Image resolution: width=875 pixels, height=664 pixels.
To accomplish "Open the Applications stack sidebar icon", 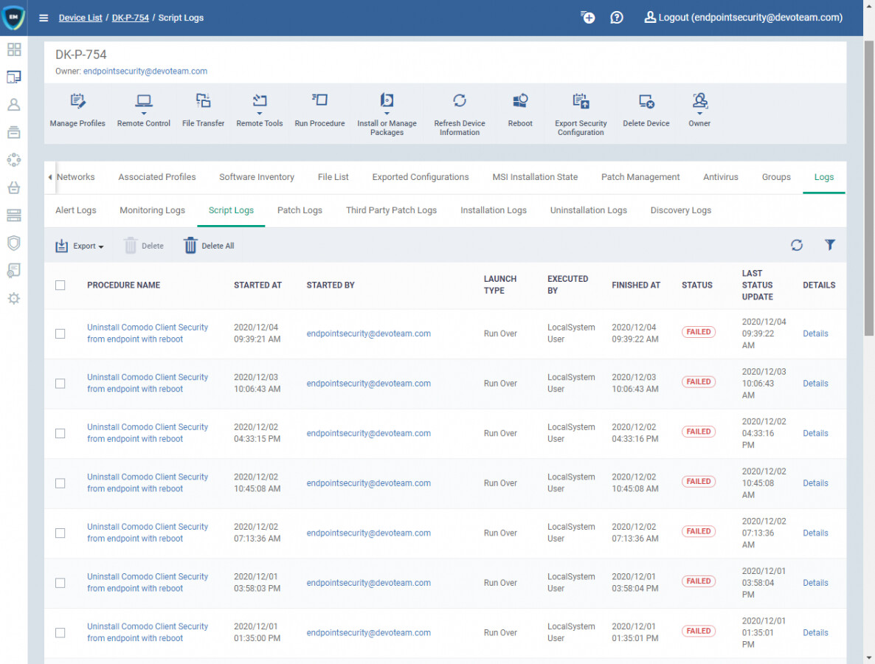I will (x=14, y=215).
